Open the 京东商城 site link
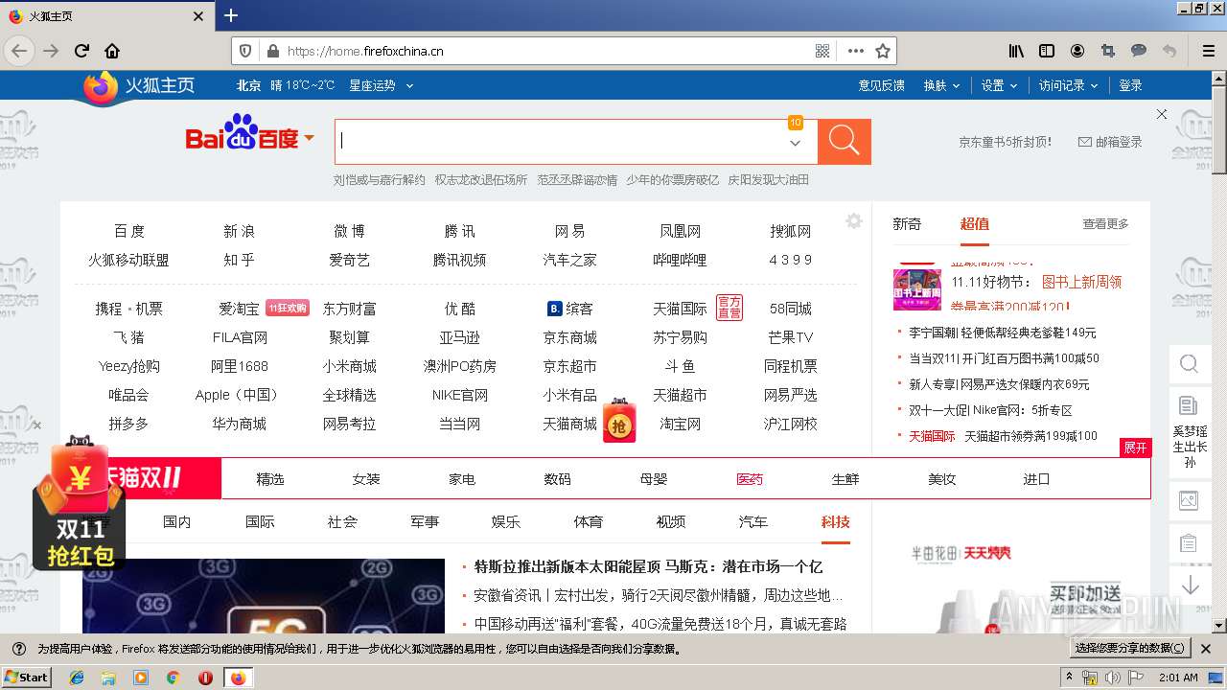Viewport: 1227px width, 690px height. click(569, 337)
